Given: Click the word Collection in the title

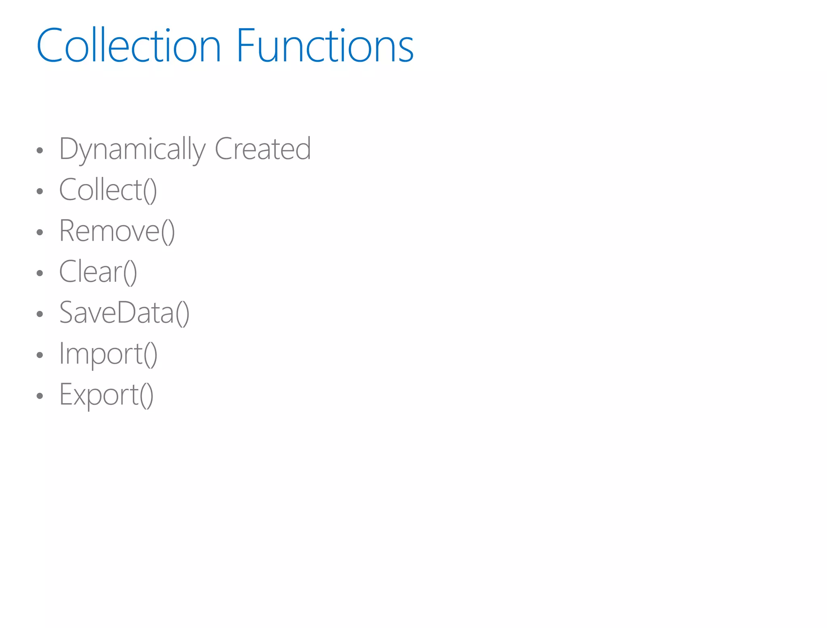Looking at the screenshot, I should 129,45.
